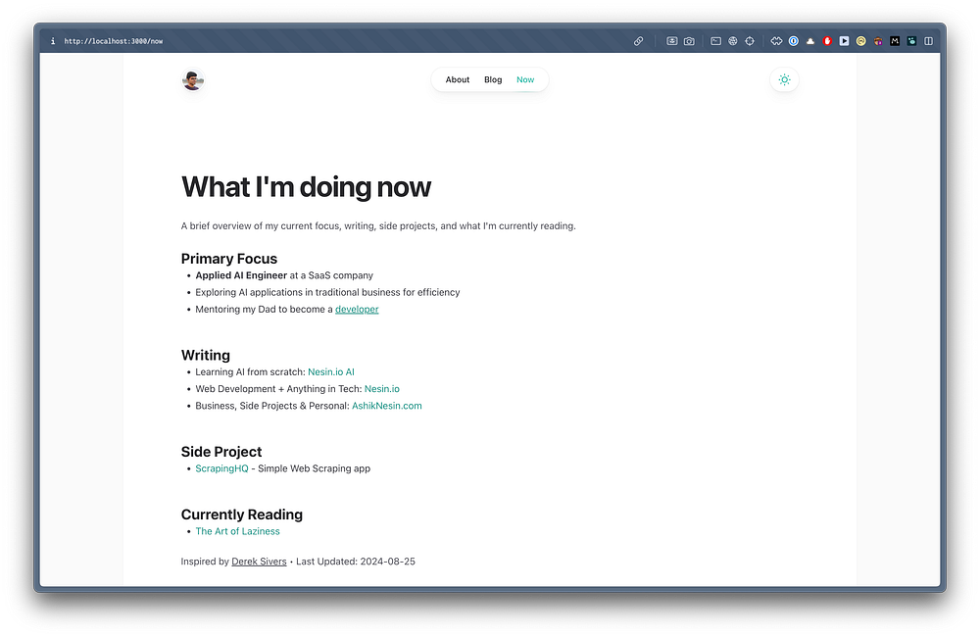Click the brown character extension icon
The height and width of the screenshot is (637, 980).
[877, 41]
